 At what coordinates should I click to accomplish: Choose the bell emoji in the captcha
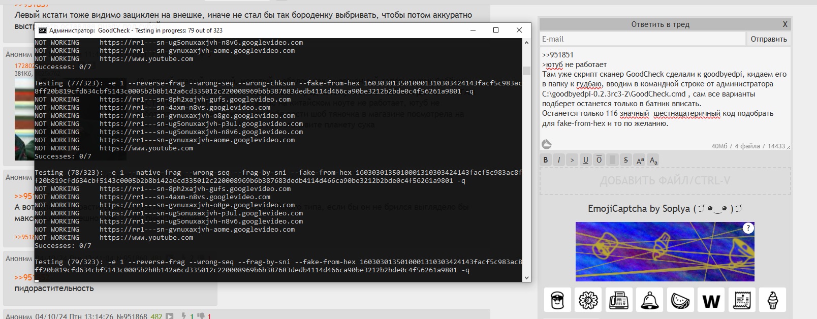[x=650, y=300]
